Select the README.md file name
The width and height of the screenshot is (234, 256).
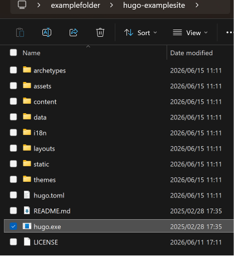[x=52, y=211]
